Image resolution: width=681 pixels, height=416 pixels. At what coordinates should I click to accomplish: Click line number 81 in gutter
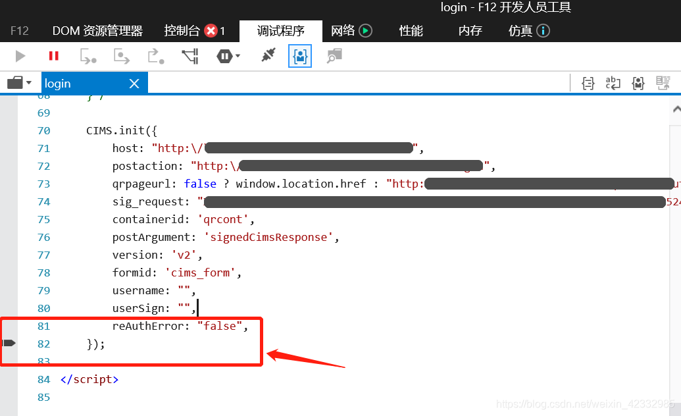tap(44, 326)
